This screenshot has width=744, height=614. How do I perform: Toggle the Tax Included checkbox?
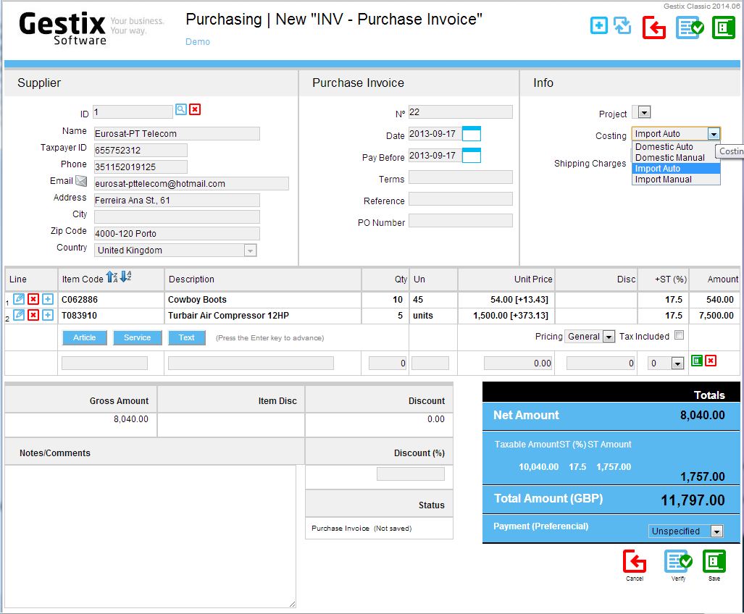680,335
